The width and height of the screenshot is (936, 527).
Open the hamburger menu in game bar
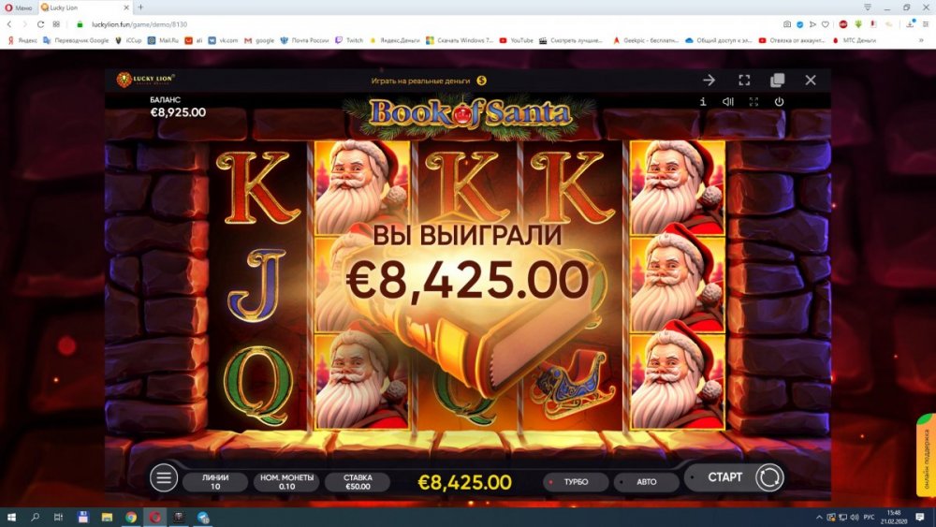pos(164,477)
